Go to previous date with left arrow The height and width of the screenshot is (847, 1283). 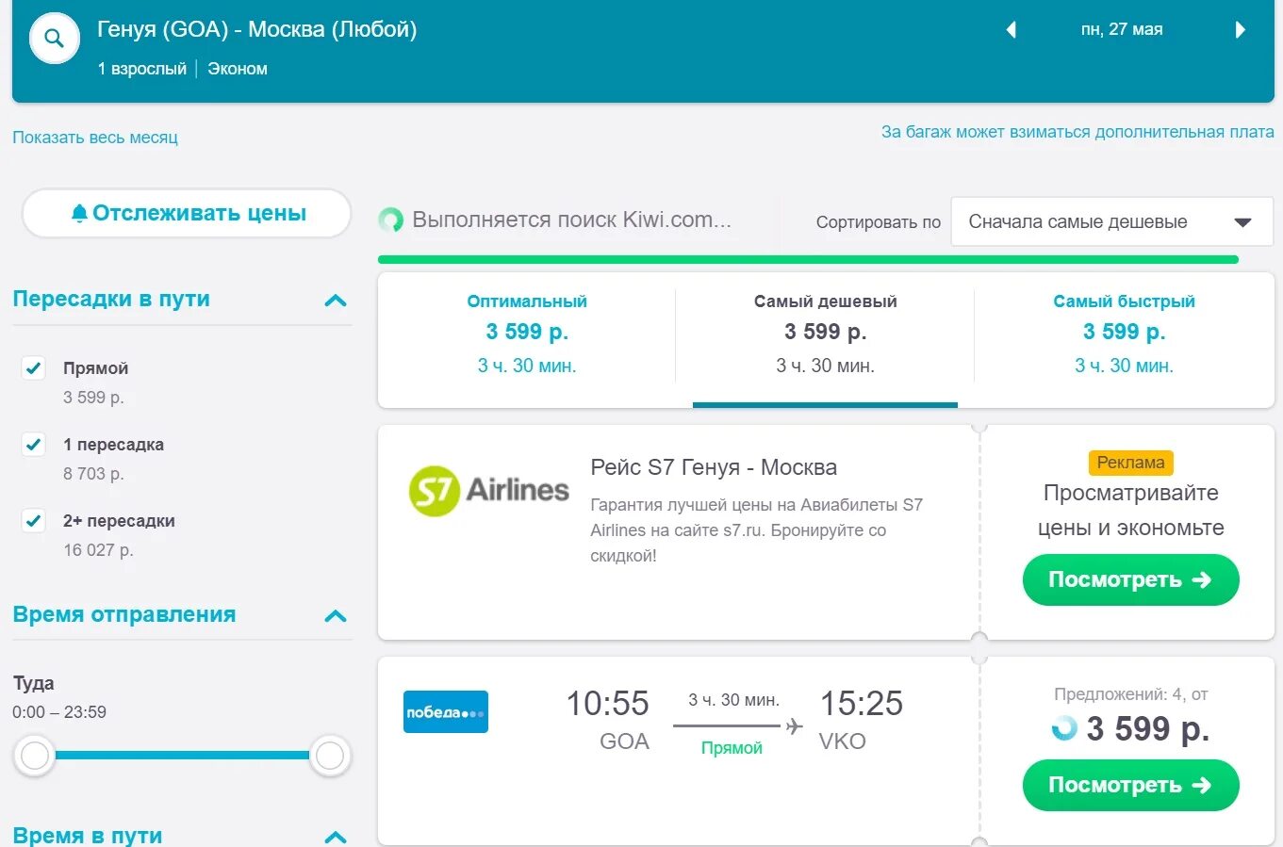(x=1012, y=30)
